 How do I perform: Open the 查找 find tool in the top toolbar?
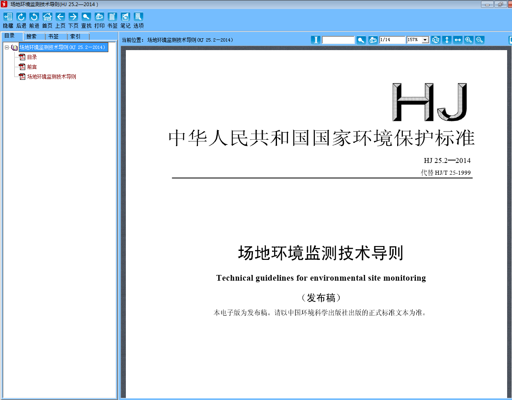(86, 20)
